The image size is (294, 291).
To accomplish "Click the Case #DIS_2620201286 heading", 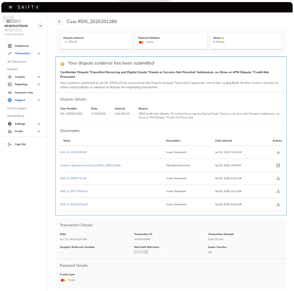I will pos(92,22).
